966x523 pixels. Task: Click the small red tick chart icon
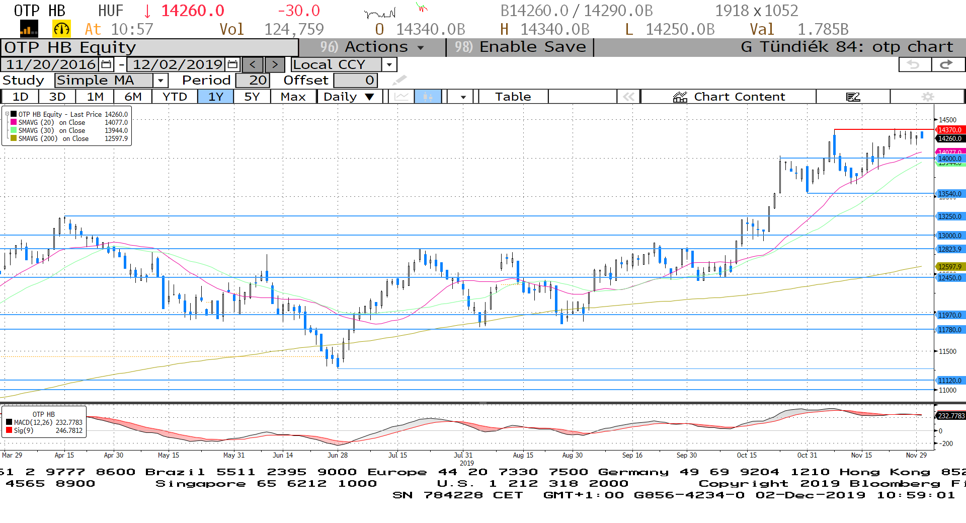422,8
